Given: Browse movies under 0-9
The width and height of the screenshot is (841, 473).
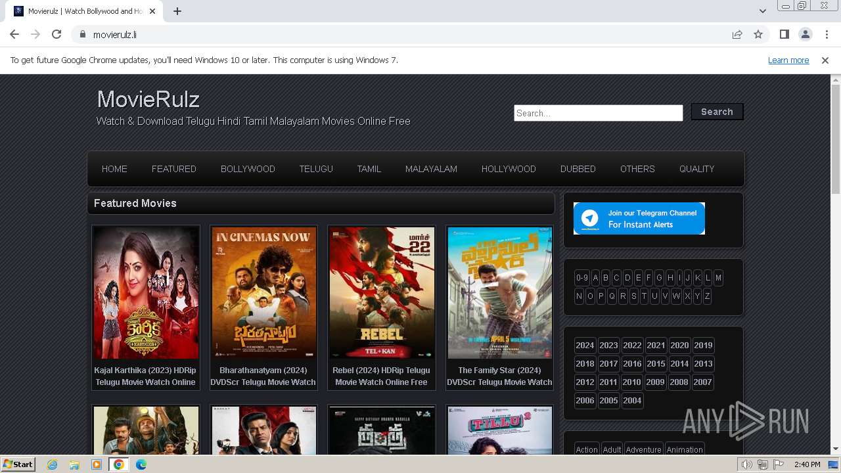Looking at the screenshot, I should (581, 278).
